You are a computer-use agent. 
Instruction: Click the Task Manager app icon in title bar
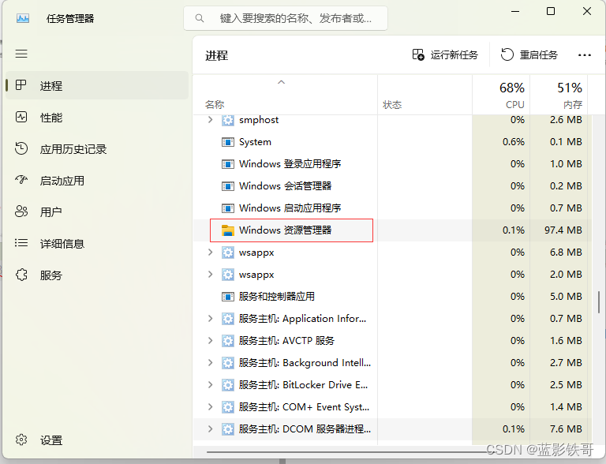[x=23, y=18]
